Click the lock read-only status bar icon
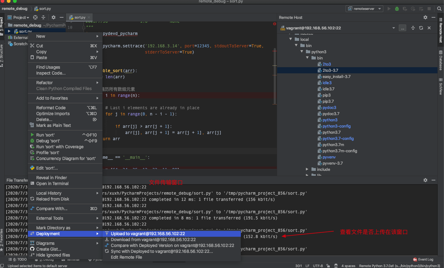 click(328, 266)
